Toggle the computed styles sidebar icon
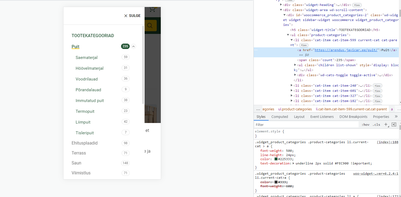 (x=394, y=125)
